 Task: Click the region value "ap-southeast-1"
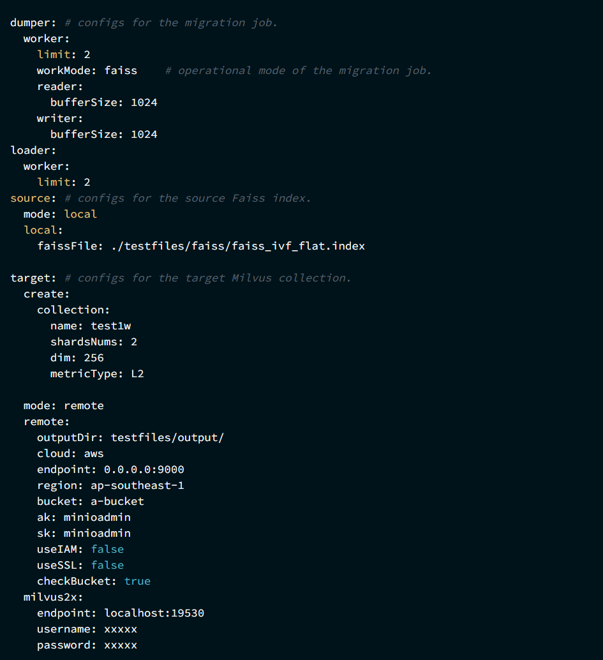[x=138, y=485]
